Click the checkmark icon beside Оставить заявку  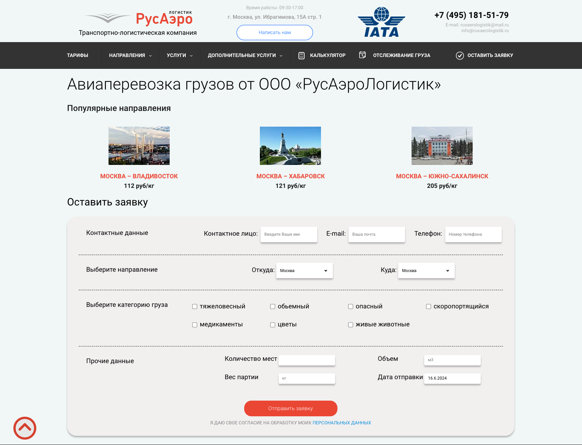tap(460, 55)
